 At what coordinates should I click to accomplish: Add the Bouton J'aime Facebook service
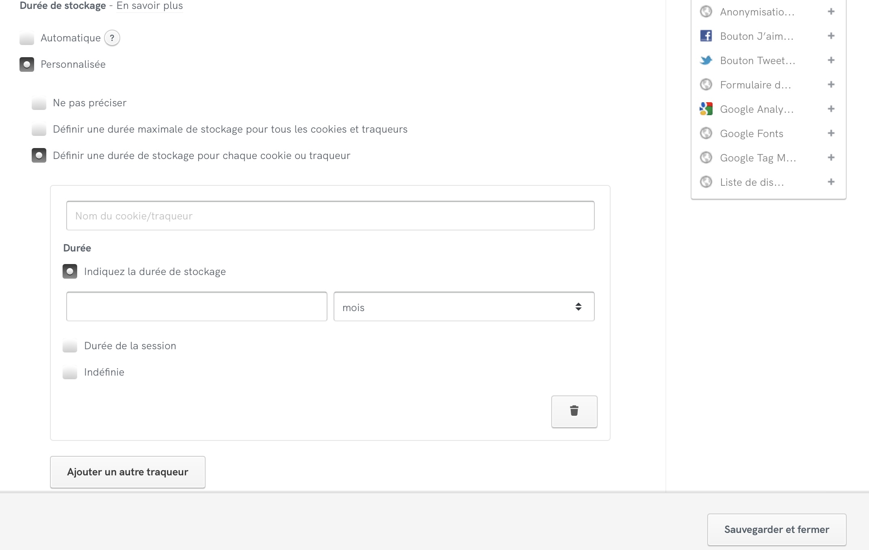coord(831,36)
